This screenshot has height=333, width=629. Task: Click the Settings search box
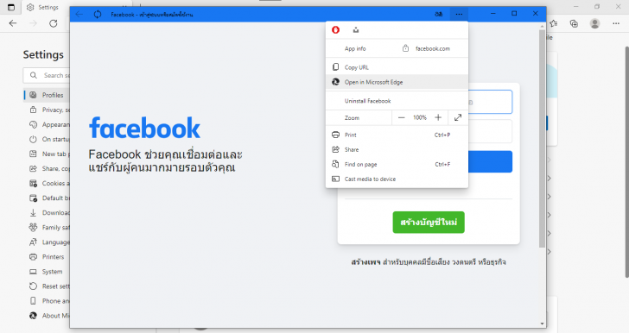click(47, 75)
